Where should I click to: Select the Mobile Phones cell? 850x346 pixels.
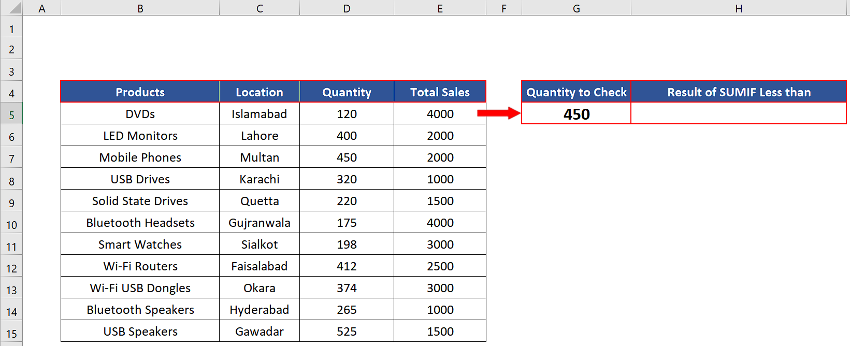pos(140,157)
